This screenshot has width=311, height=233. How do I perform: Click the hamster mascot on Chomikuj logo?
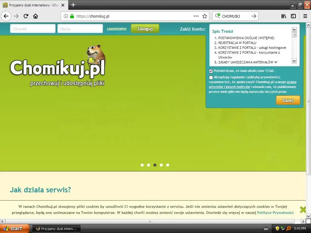pos(96,55)
